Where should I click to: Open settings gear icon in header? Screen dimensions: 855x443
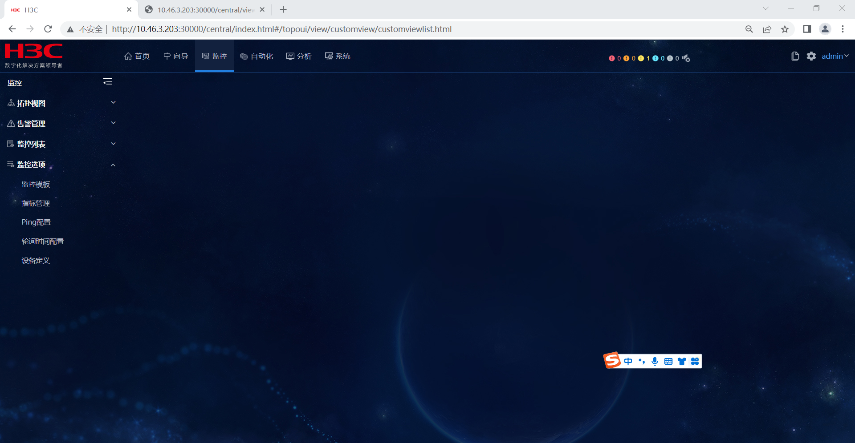(x=811, y=56)
